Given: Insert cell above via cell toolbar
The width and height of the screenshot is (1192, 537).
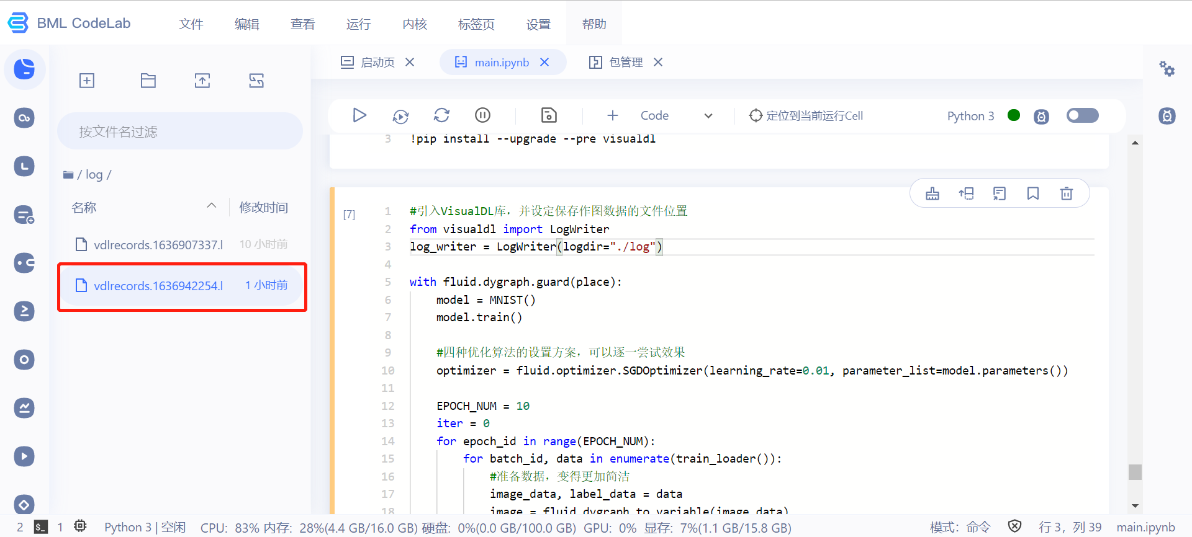Looking at the screenshot, I should click(x=966, y=193).
